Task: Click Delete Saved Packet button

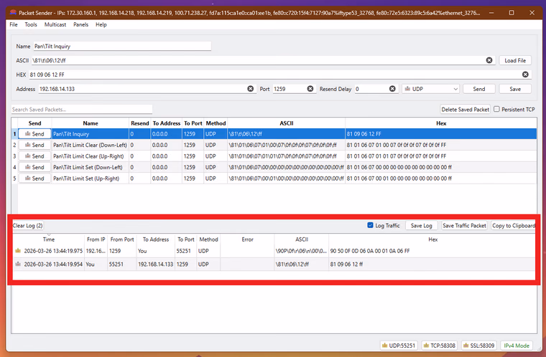Action: (466, 110)
